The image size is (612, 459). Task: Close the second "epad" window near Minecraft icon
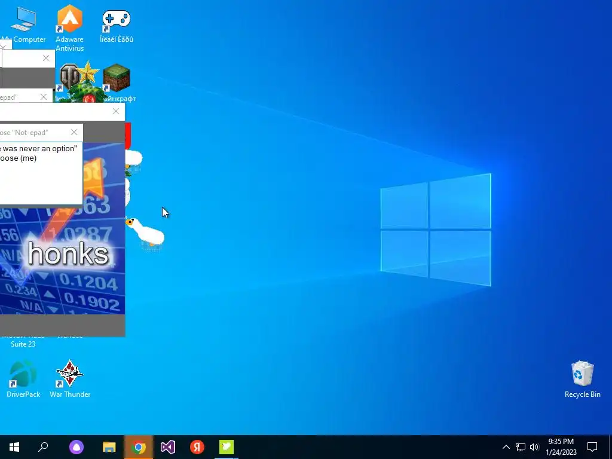point(43,97)
